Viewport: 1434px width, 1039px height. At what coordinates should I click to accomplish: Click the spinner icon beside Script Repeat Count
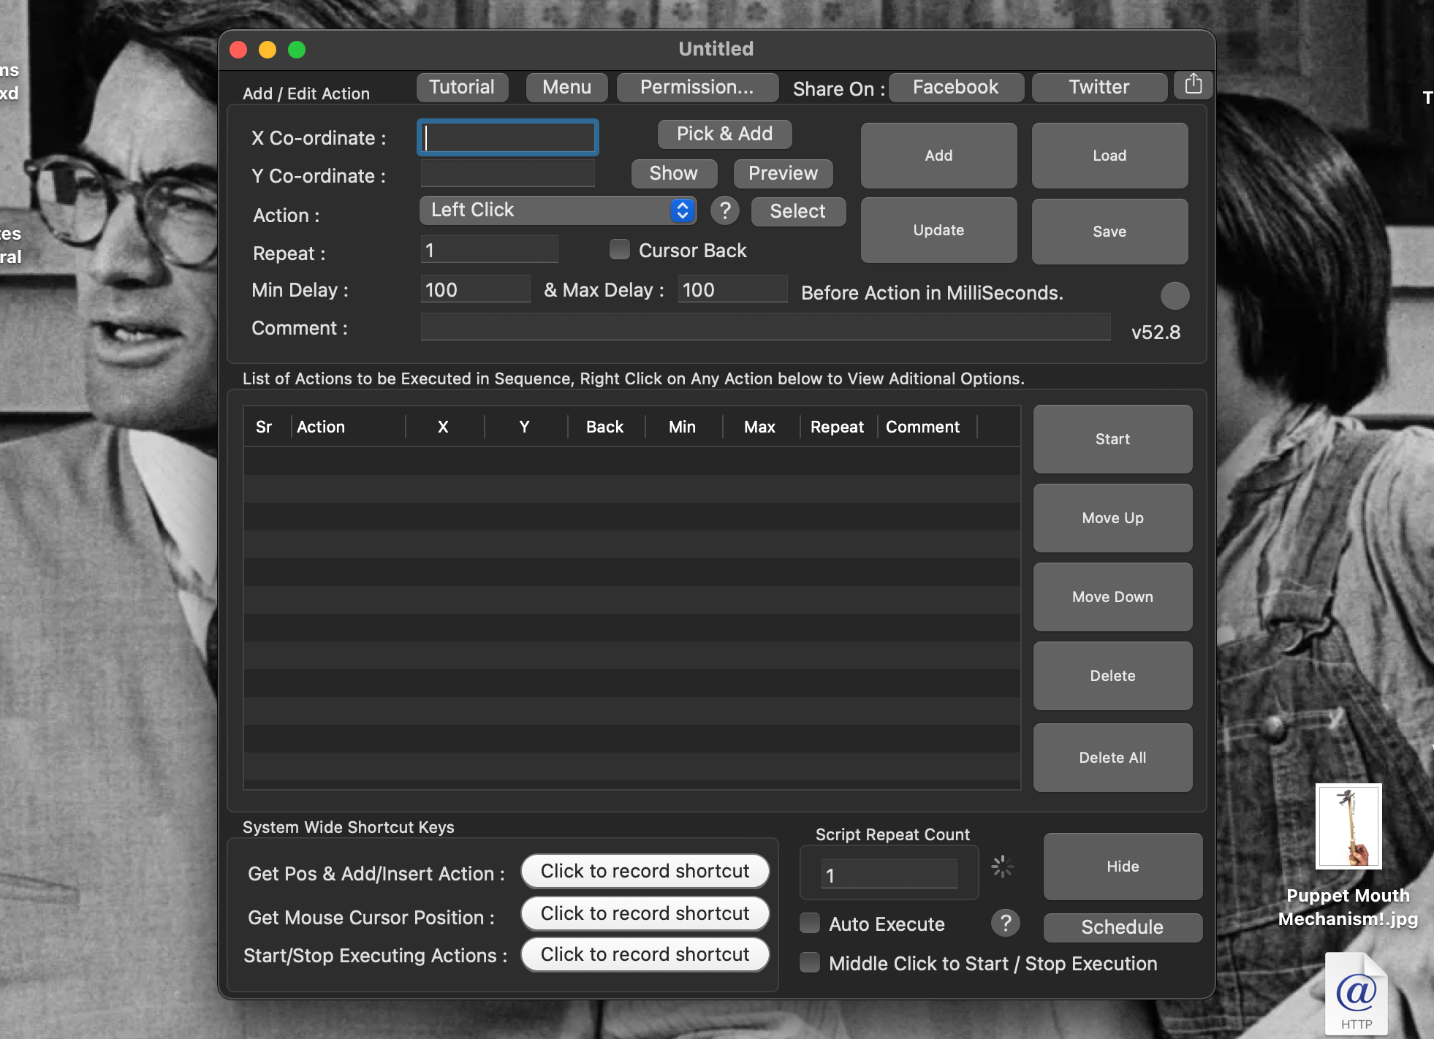point(1002,867)
